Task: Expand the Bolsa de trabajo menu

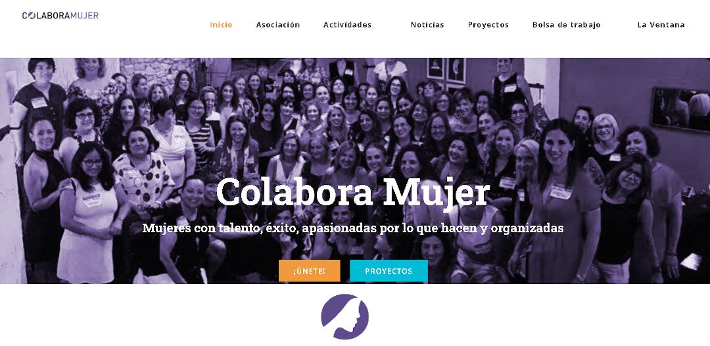Action: pyautogui.click(x=566, y=25)
